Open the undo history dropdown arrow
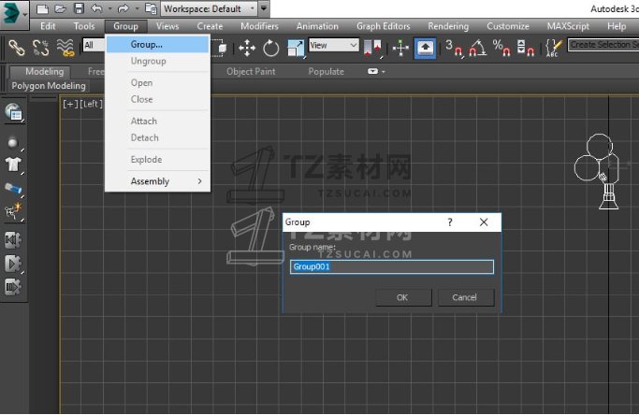 109,8
